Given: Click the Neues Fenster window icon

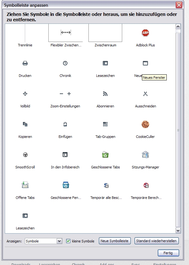Looking at the screenshot, I should pyautogui.click(x=145, y=63).
